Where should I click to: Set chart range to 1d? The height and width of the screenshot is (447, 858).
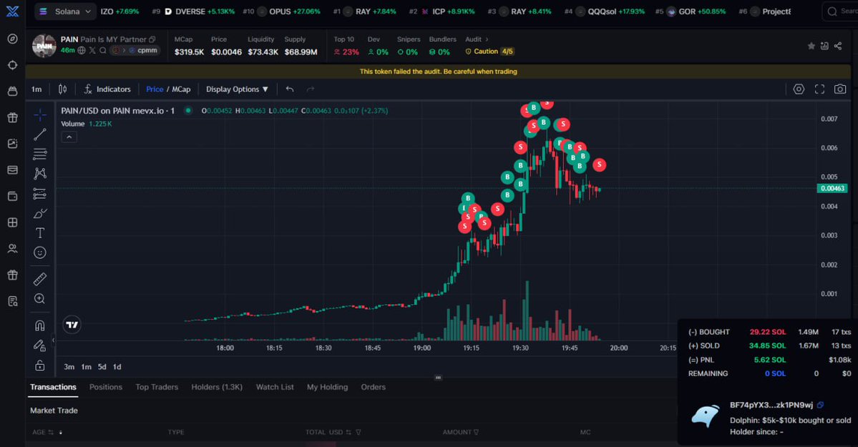[x=117, y=367]
